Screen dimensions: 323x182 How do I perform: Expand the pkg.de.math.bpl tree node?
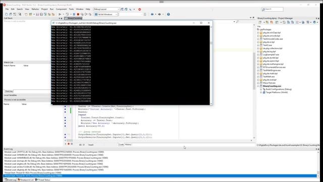[258, 73]
